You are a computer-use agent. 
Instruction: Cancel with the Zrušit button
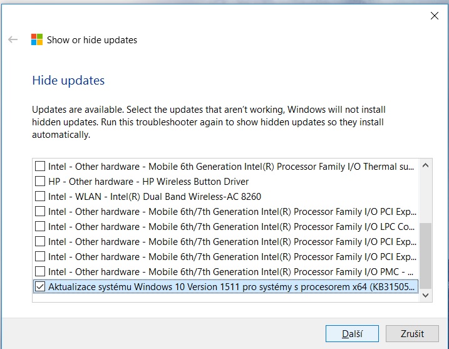click(412, 333)
